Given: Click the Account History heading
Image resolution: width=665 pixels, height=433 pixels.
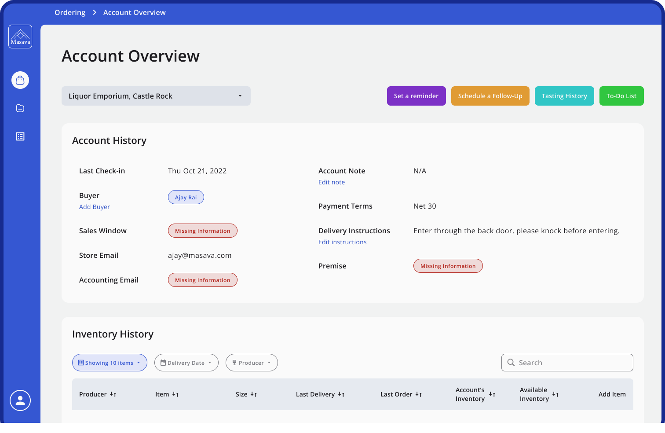Looking at the screenshot, I should [110, 140].
